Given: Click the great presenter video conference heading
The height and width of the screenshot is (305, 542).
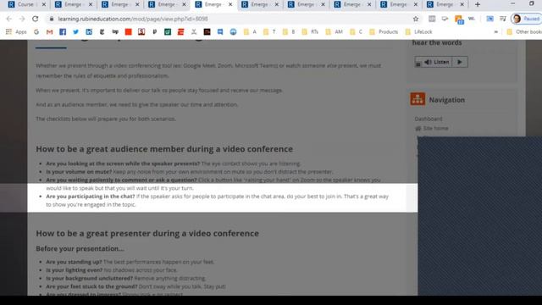Looking at the screenshot, I should click(147, 234).
